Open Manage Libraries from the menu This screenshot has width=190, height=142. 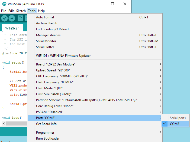[x=95, y=35]
